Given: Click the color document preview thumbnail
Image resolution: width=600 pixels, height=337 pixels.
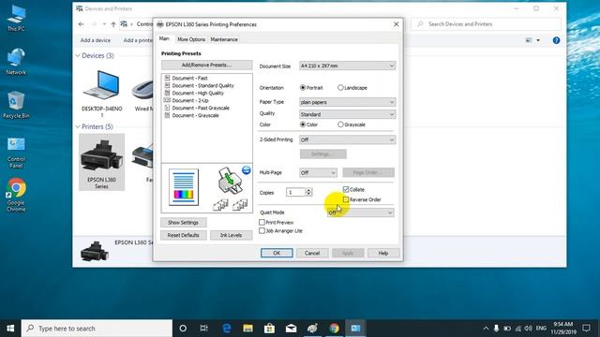Looking at the screenshot, I should pyautogui.click(x=184, y=187).
